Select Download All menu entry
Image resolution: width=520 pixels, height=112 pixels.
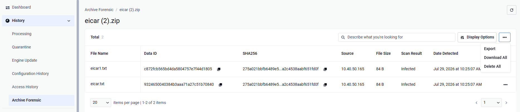coord(495,58)
